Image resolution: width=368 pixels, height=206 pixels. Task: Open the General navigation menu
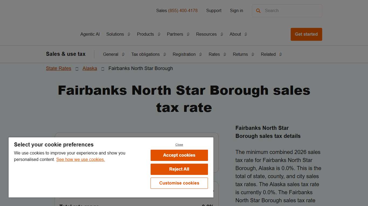[x=110, y=54]
